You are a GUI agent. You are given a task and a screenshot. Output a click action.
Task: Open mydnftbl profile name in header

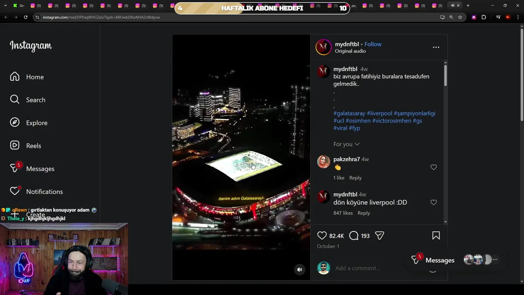tap(347, 44)
